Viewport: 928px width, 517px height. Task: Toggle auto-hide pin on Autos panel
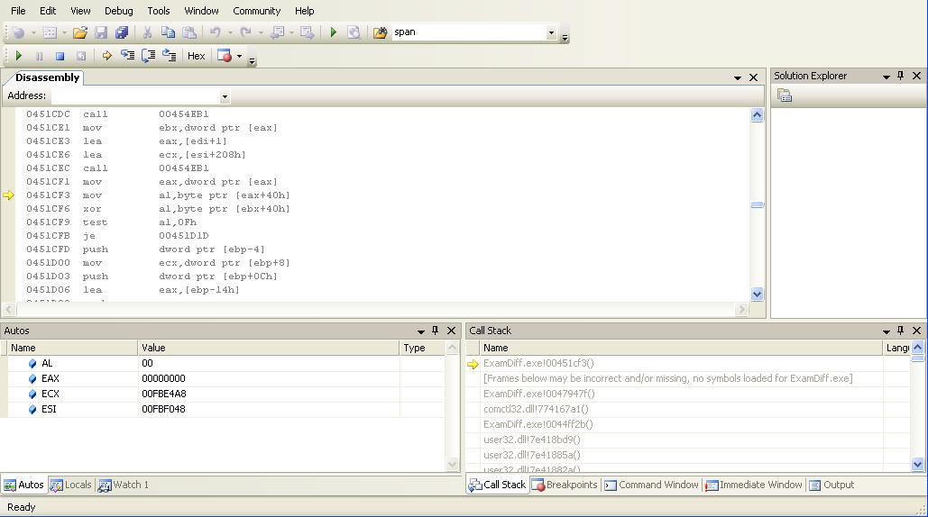click(436, 331)
